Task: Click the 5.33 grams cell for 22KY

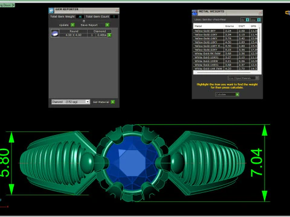Action: coord(231,49)
